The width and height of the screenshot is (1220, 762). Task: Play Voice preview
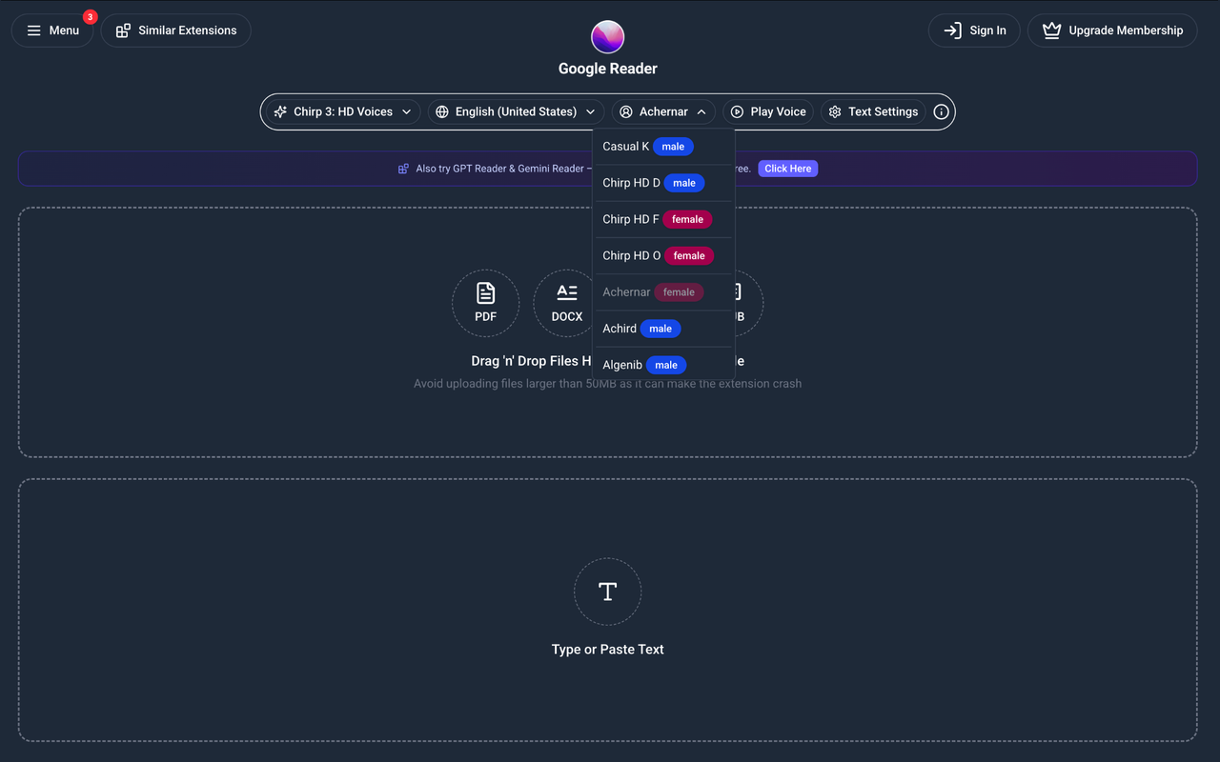click(x=768, y=111)
